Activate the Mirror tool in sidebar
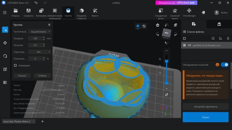Screen dimensions: 232x130 5,82
